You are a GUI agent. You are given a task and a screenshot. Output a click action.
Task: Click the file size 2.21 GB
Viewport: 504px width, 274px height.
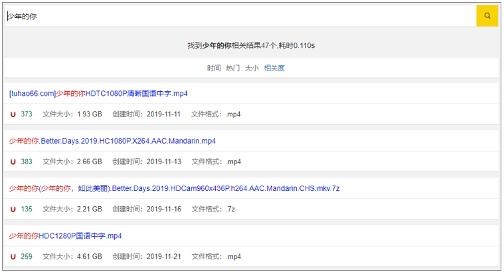[90, 209]
